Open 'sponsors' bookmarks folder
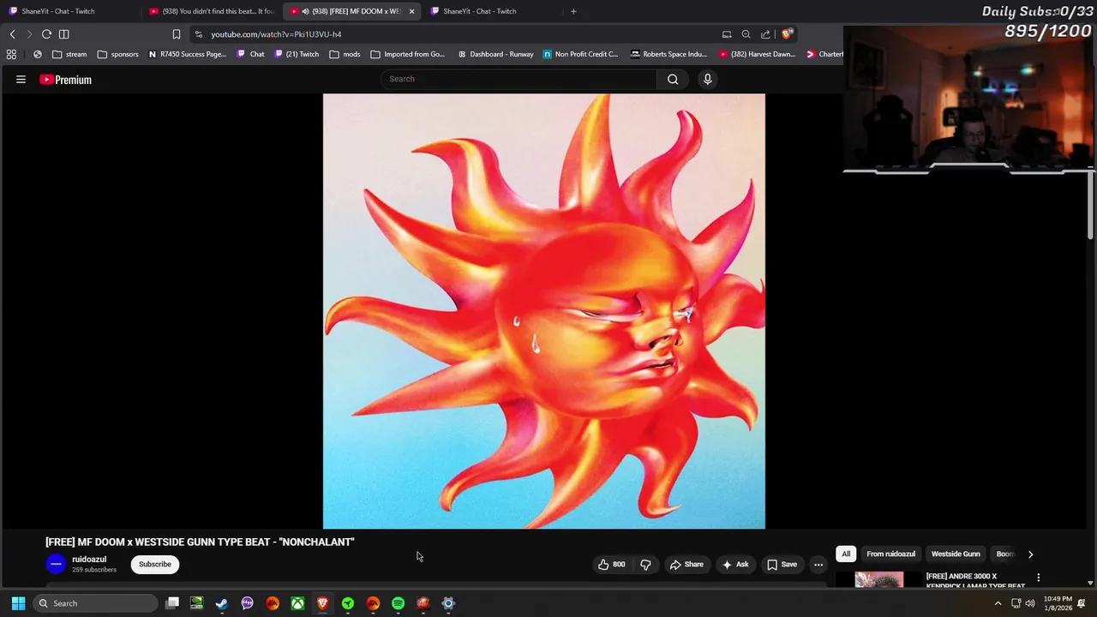The height and width of the screenshot is (617, 1097). tap(117, 54)
